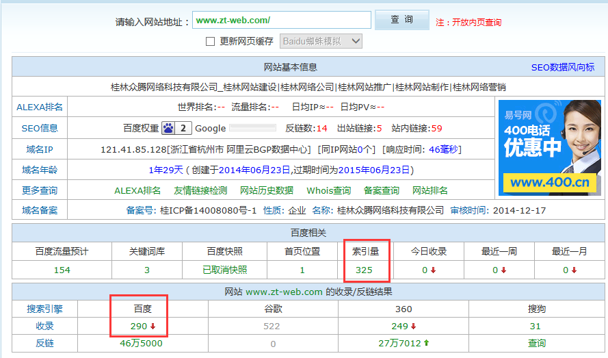The width and height of the screenshot is (608, 358).
Task: Click the 域名IP label link
Action: [40, 149]
